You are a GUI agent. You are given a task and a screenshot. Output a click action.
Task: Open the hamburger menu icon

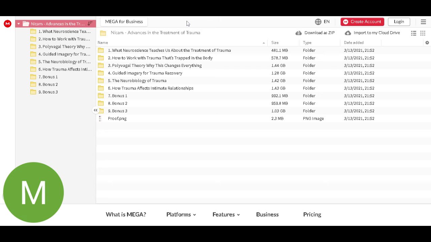[x=423, y=22]
